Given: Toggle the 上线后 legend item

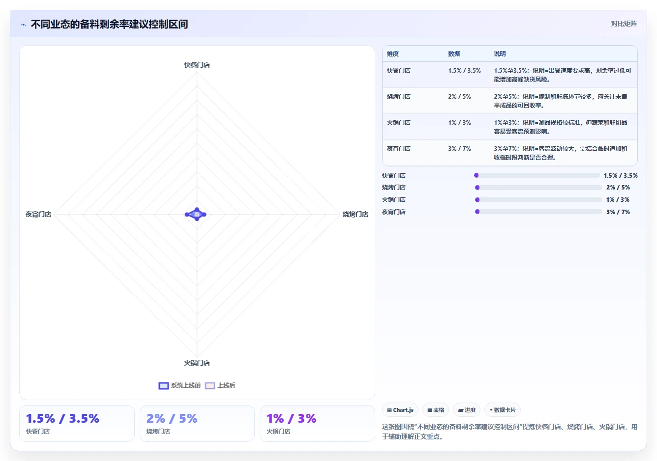Looking at the screenshot, I should coord(220,385).
